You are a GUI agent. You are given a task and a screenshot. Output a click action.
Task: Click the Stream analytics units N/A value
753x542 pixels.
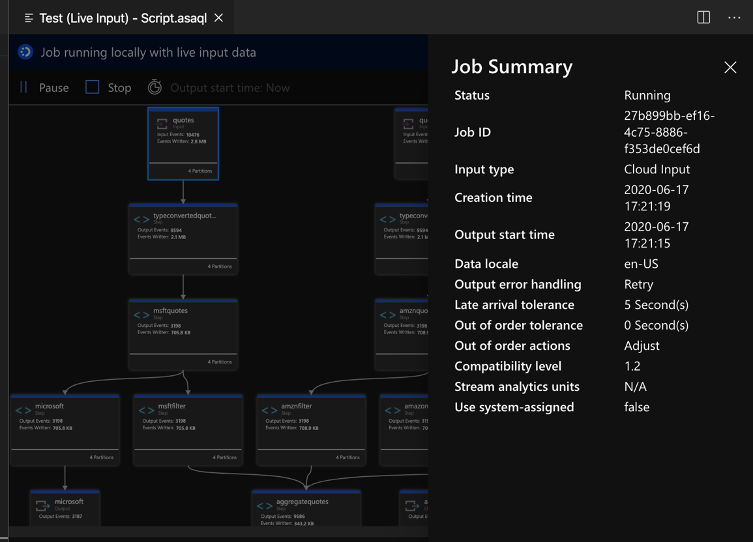pyautogui.click(x=635, y=386)
